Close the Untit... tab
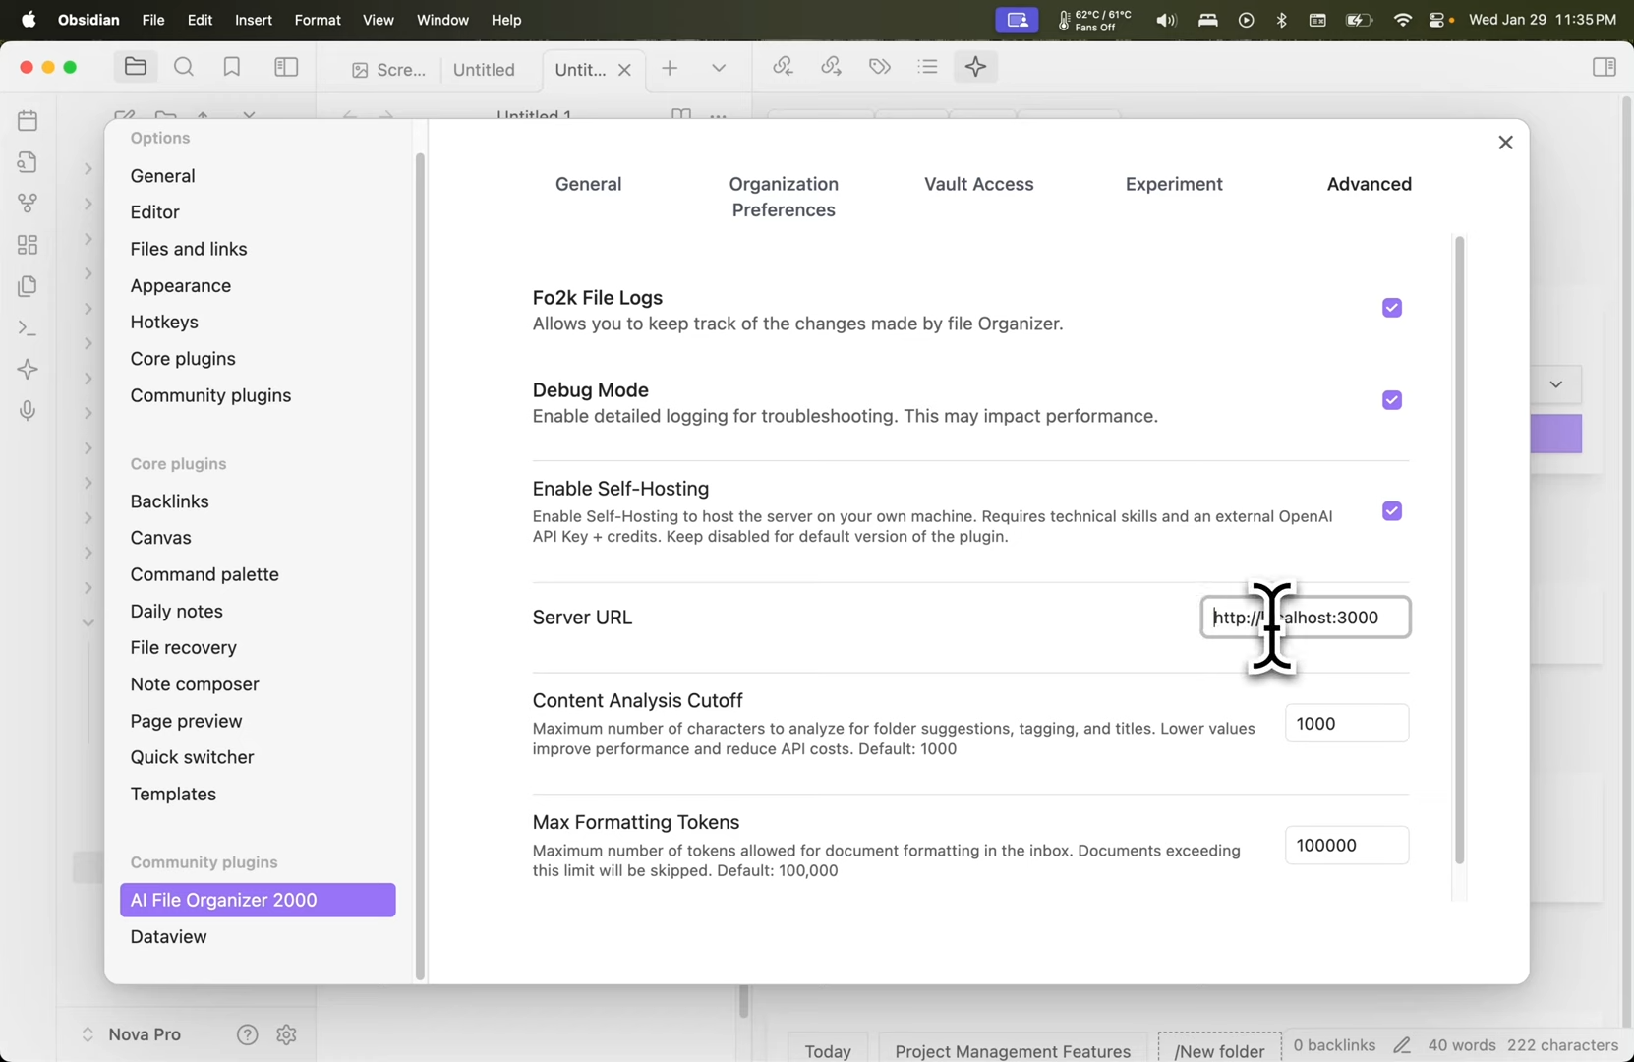Screen dimensions: 1634x1062 [x=624, y=70]
